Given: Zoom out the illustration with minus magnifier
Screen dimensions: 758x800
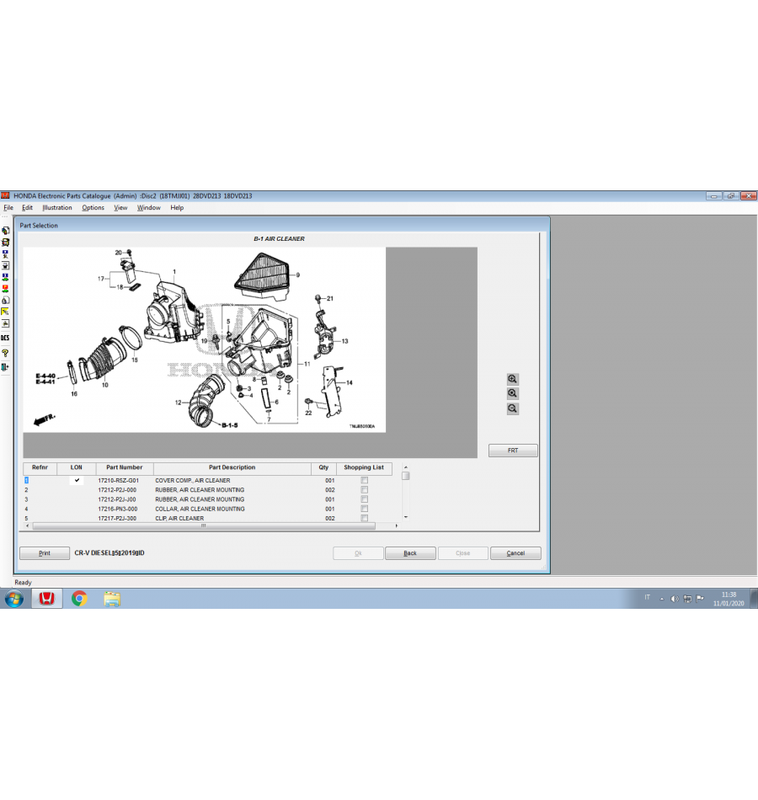Looking at the screenshot, I should click(512, 408).
